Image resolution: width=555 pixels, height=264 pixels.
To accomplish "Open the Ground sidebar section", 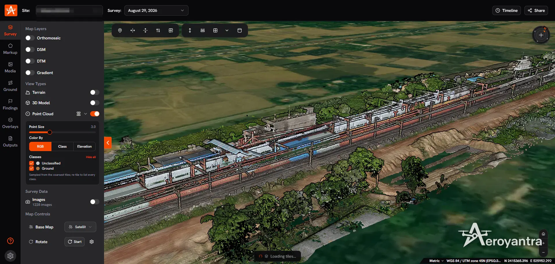I will click(10, 86).
